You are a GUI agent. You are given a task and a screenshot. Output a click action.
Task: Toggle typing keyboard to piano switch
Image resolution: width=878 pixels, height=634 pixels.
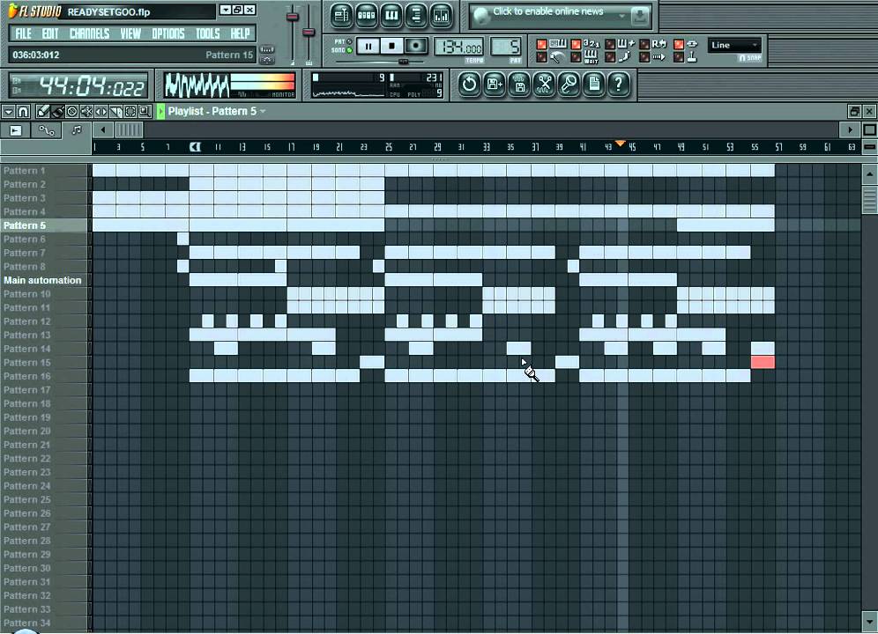click(x=541, y=44)
